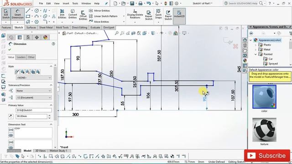
Task: Open the Offset Entities tool
Action: point(83,15)
